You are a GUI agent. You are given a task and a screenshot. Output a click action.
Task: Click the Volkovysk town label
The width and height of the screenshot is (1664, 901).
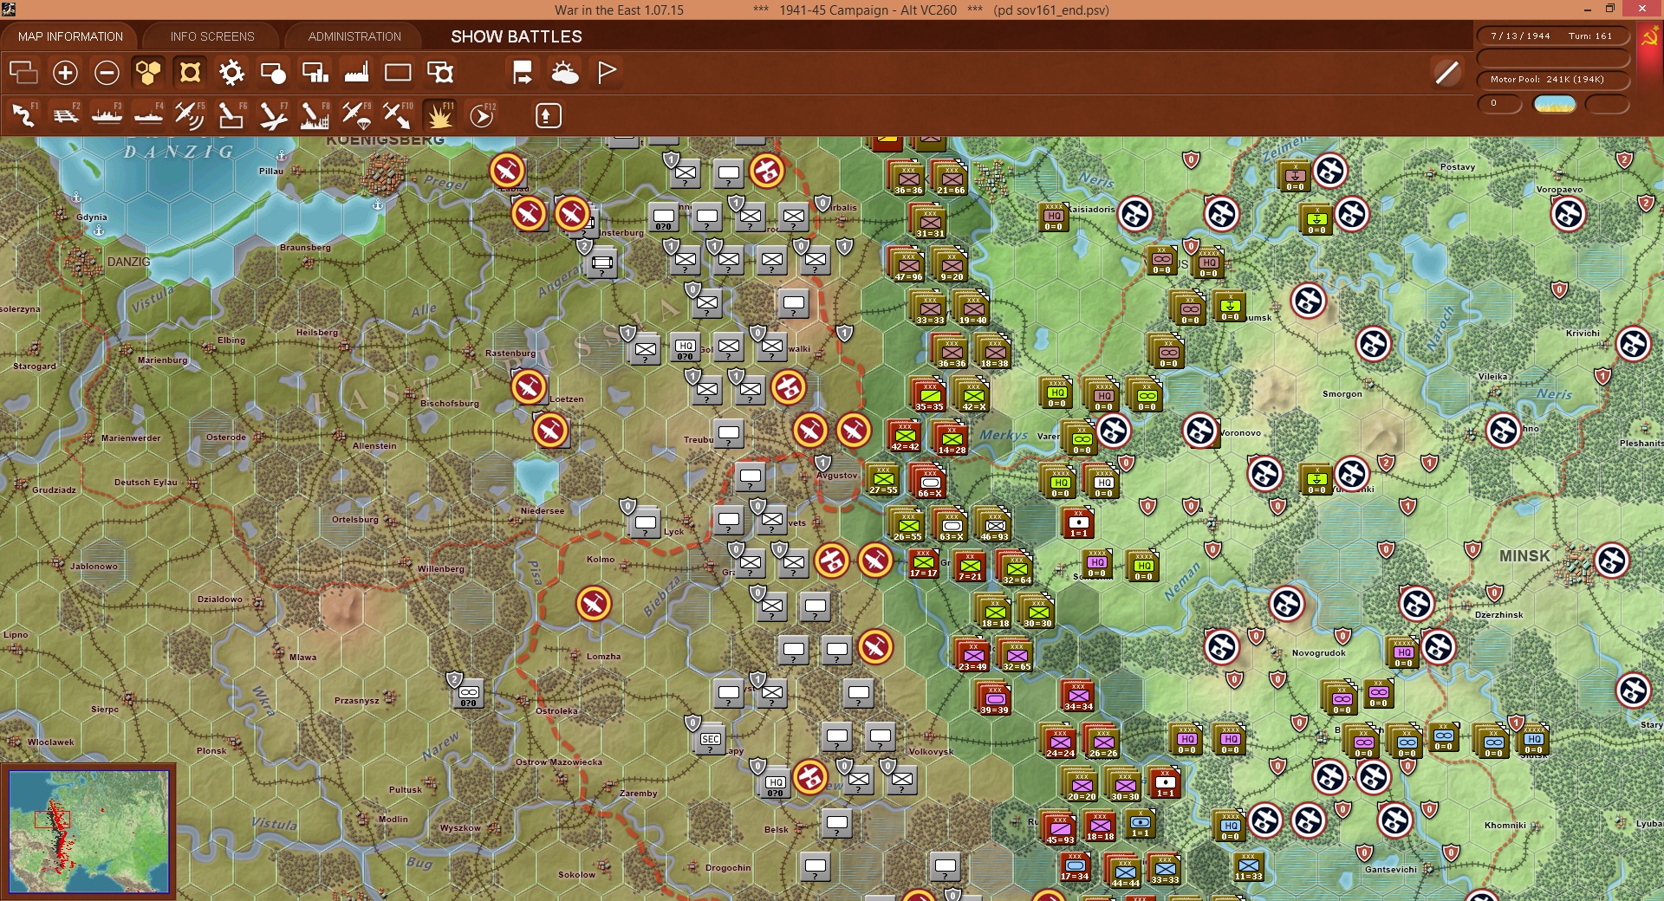pyautogui.click(x=931, y=752)
